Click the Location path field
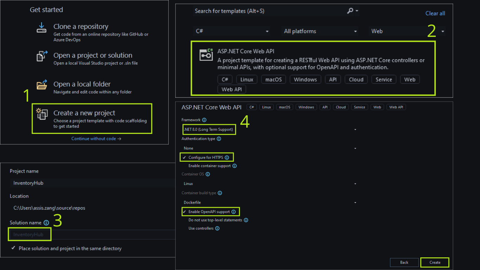This screenshot has height=270, width=480. coord(92,208)
